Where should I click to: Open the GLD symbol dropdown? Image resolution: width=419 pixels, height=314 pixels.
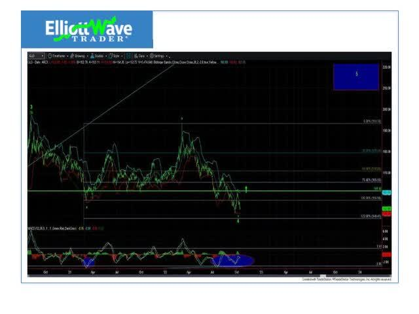tap(36, 56)
